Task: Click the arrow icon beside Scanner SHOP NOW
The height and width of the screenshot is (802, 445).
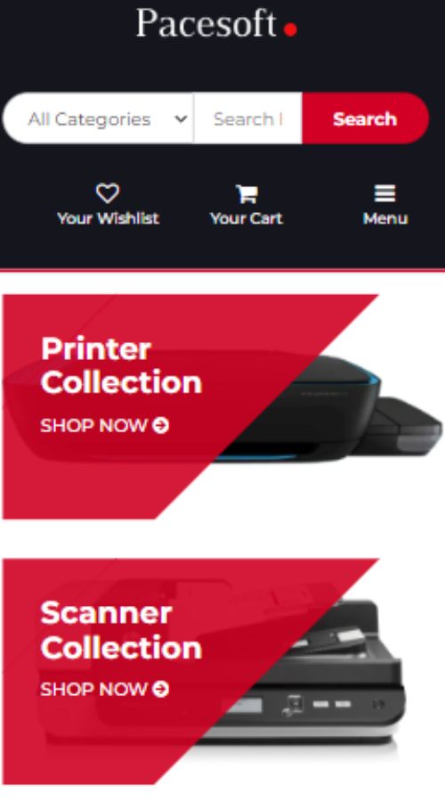Action: [160, 689]
